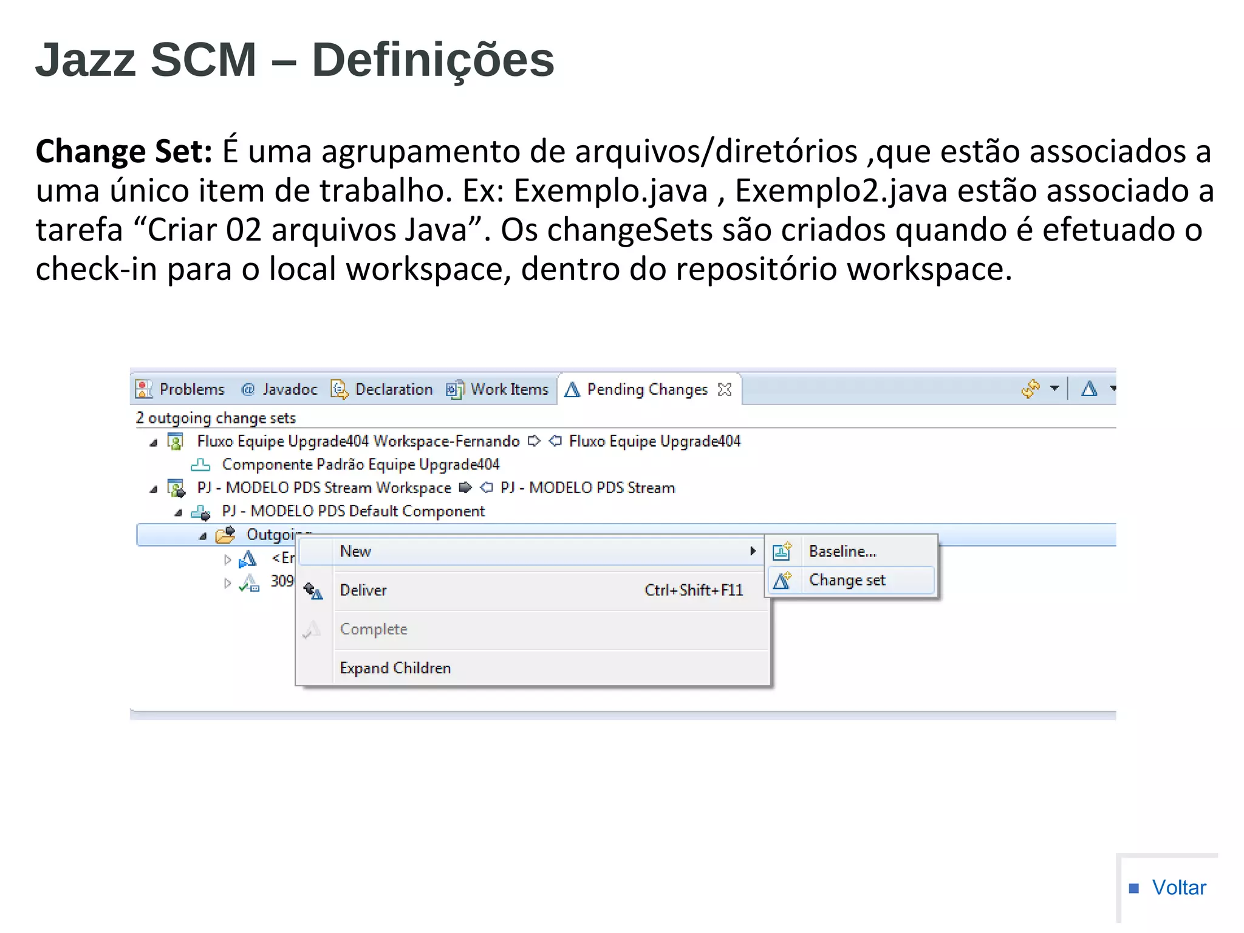Click the '2 outgoing change sets' status text
The height and width of the screenshot is (933, 1244).
point(216,418)
